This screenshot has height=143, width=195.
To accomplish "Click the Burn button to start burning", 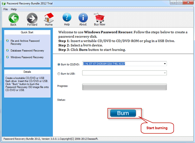I will coord(123,113).
